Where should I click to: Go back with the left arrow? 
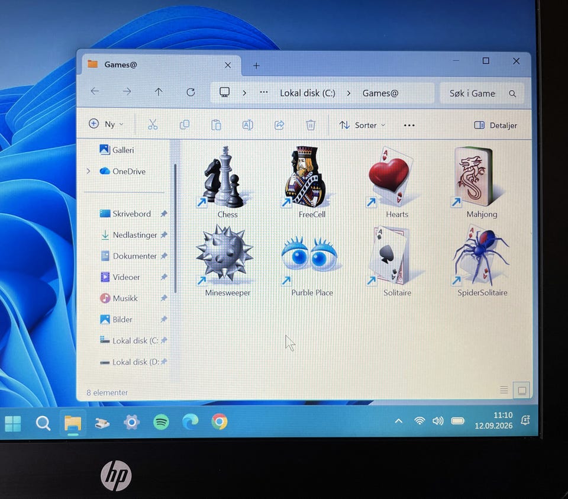pyautogui.click(x=95, y=91)
